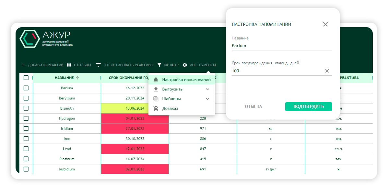Click the Фильтр funnel icon
Viewport: 389px width, 191px height.
(159, 65)
